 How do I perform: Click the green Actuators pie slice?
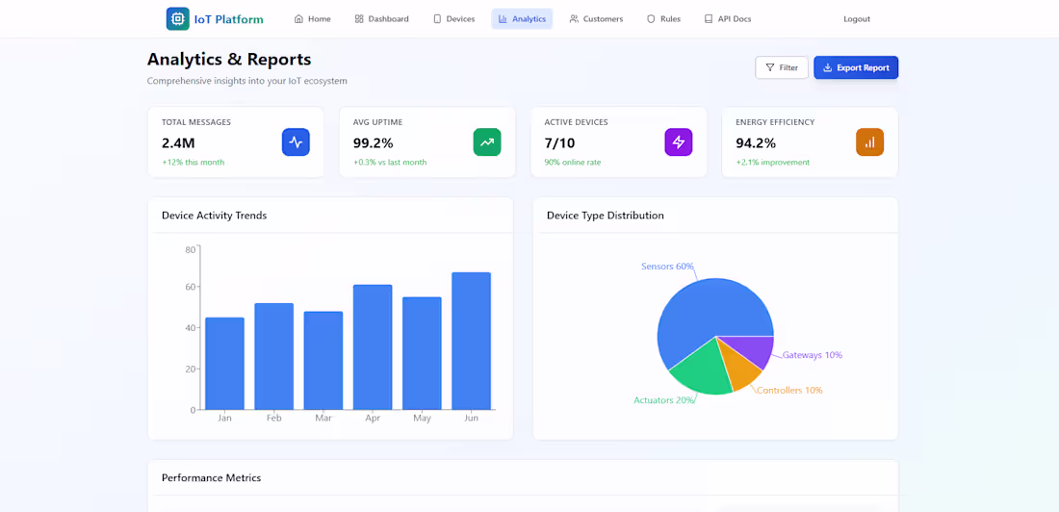pos(703,371)
